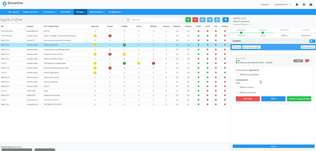Expand the Fournisseurs menu

[50, 12]
